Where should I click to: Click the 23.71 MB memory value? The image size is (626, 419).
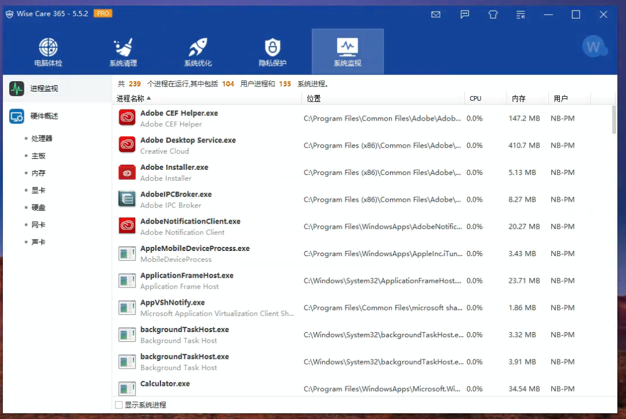pos(524,281)
